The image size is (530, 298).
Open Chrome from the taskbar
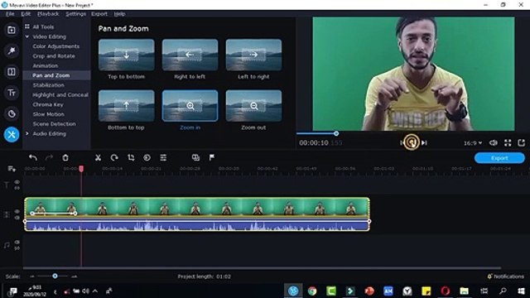[312, 291]
